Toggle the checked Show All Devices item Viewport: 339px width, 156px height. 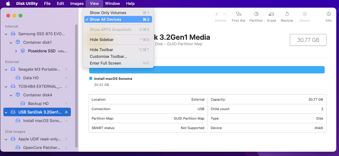pyautogui.click(x=105, y=20)
